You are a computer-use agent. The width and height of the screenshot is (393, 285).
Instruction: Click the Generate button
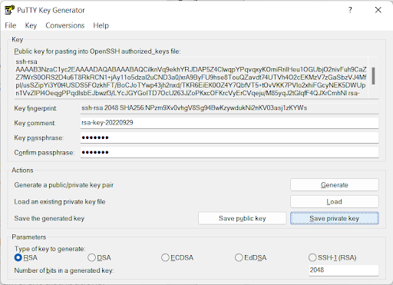[335, 185]
